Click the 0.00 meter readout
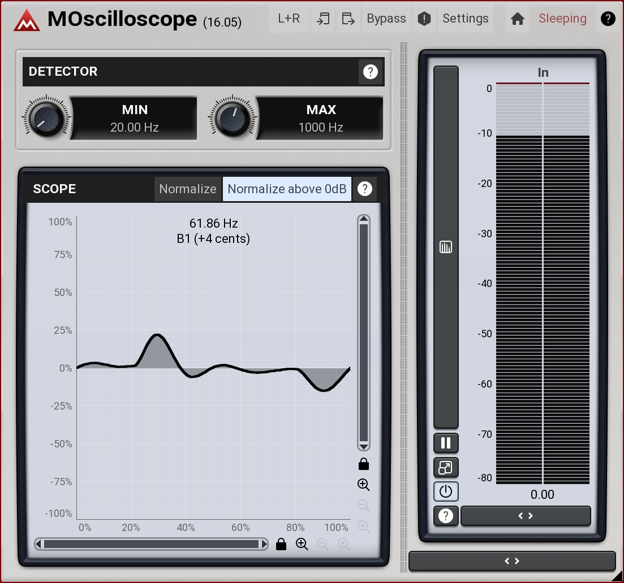This screenshot has width=624, height=583. coord(542,494)
